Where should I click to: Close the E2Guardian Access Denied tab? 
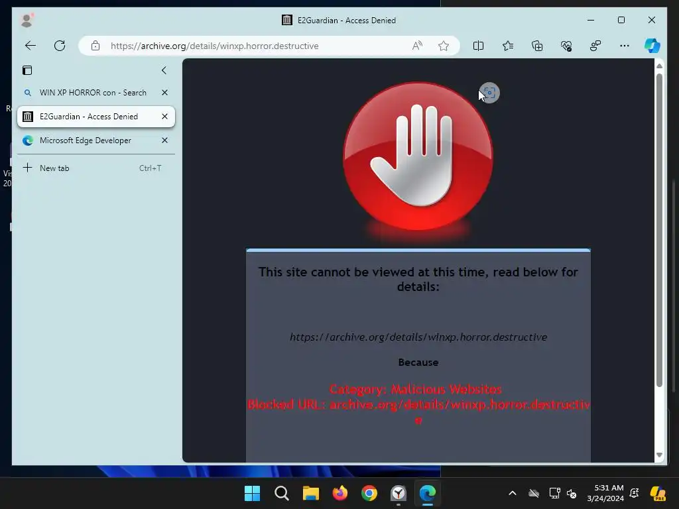pos(164,117)
